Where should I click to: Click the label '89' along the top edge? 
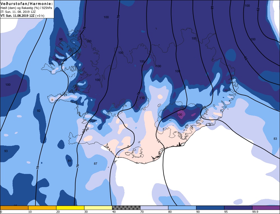click(212, 8)
